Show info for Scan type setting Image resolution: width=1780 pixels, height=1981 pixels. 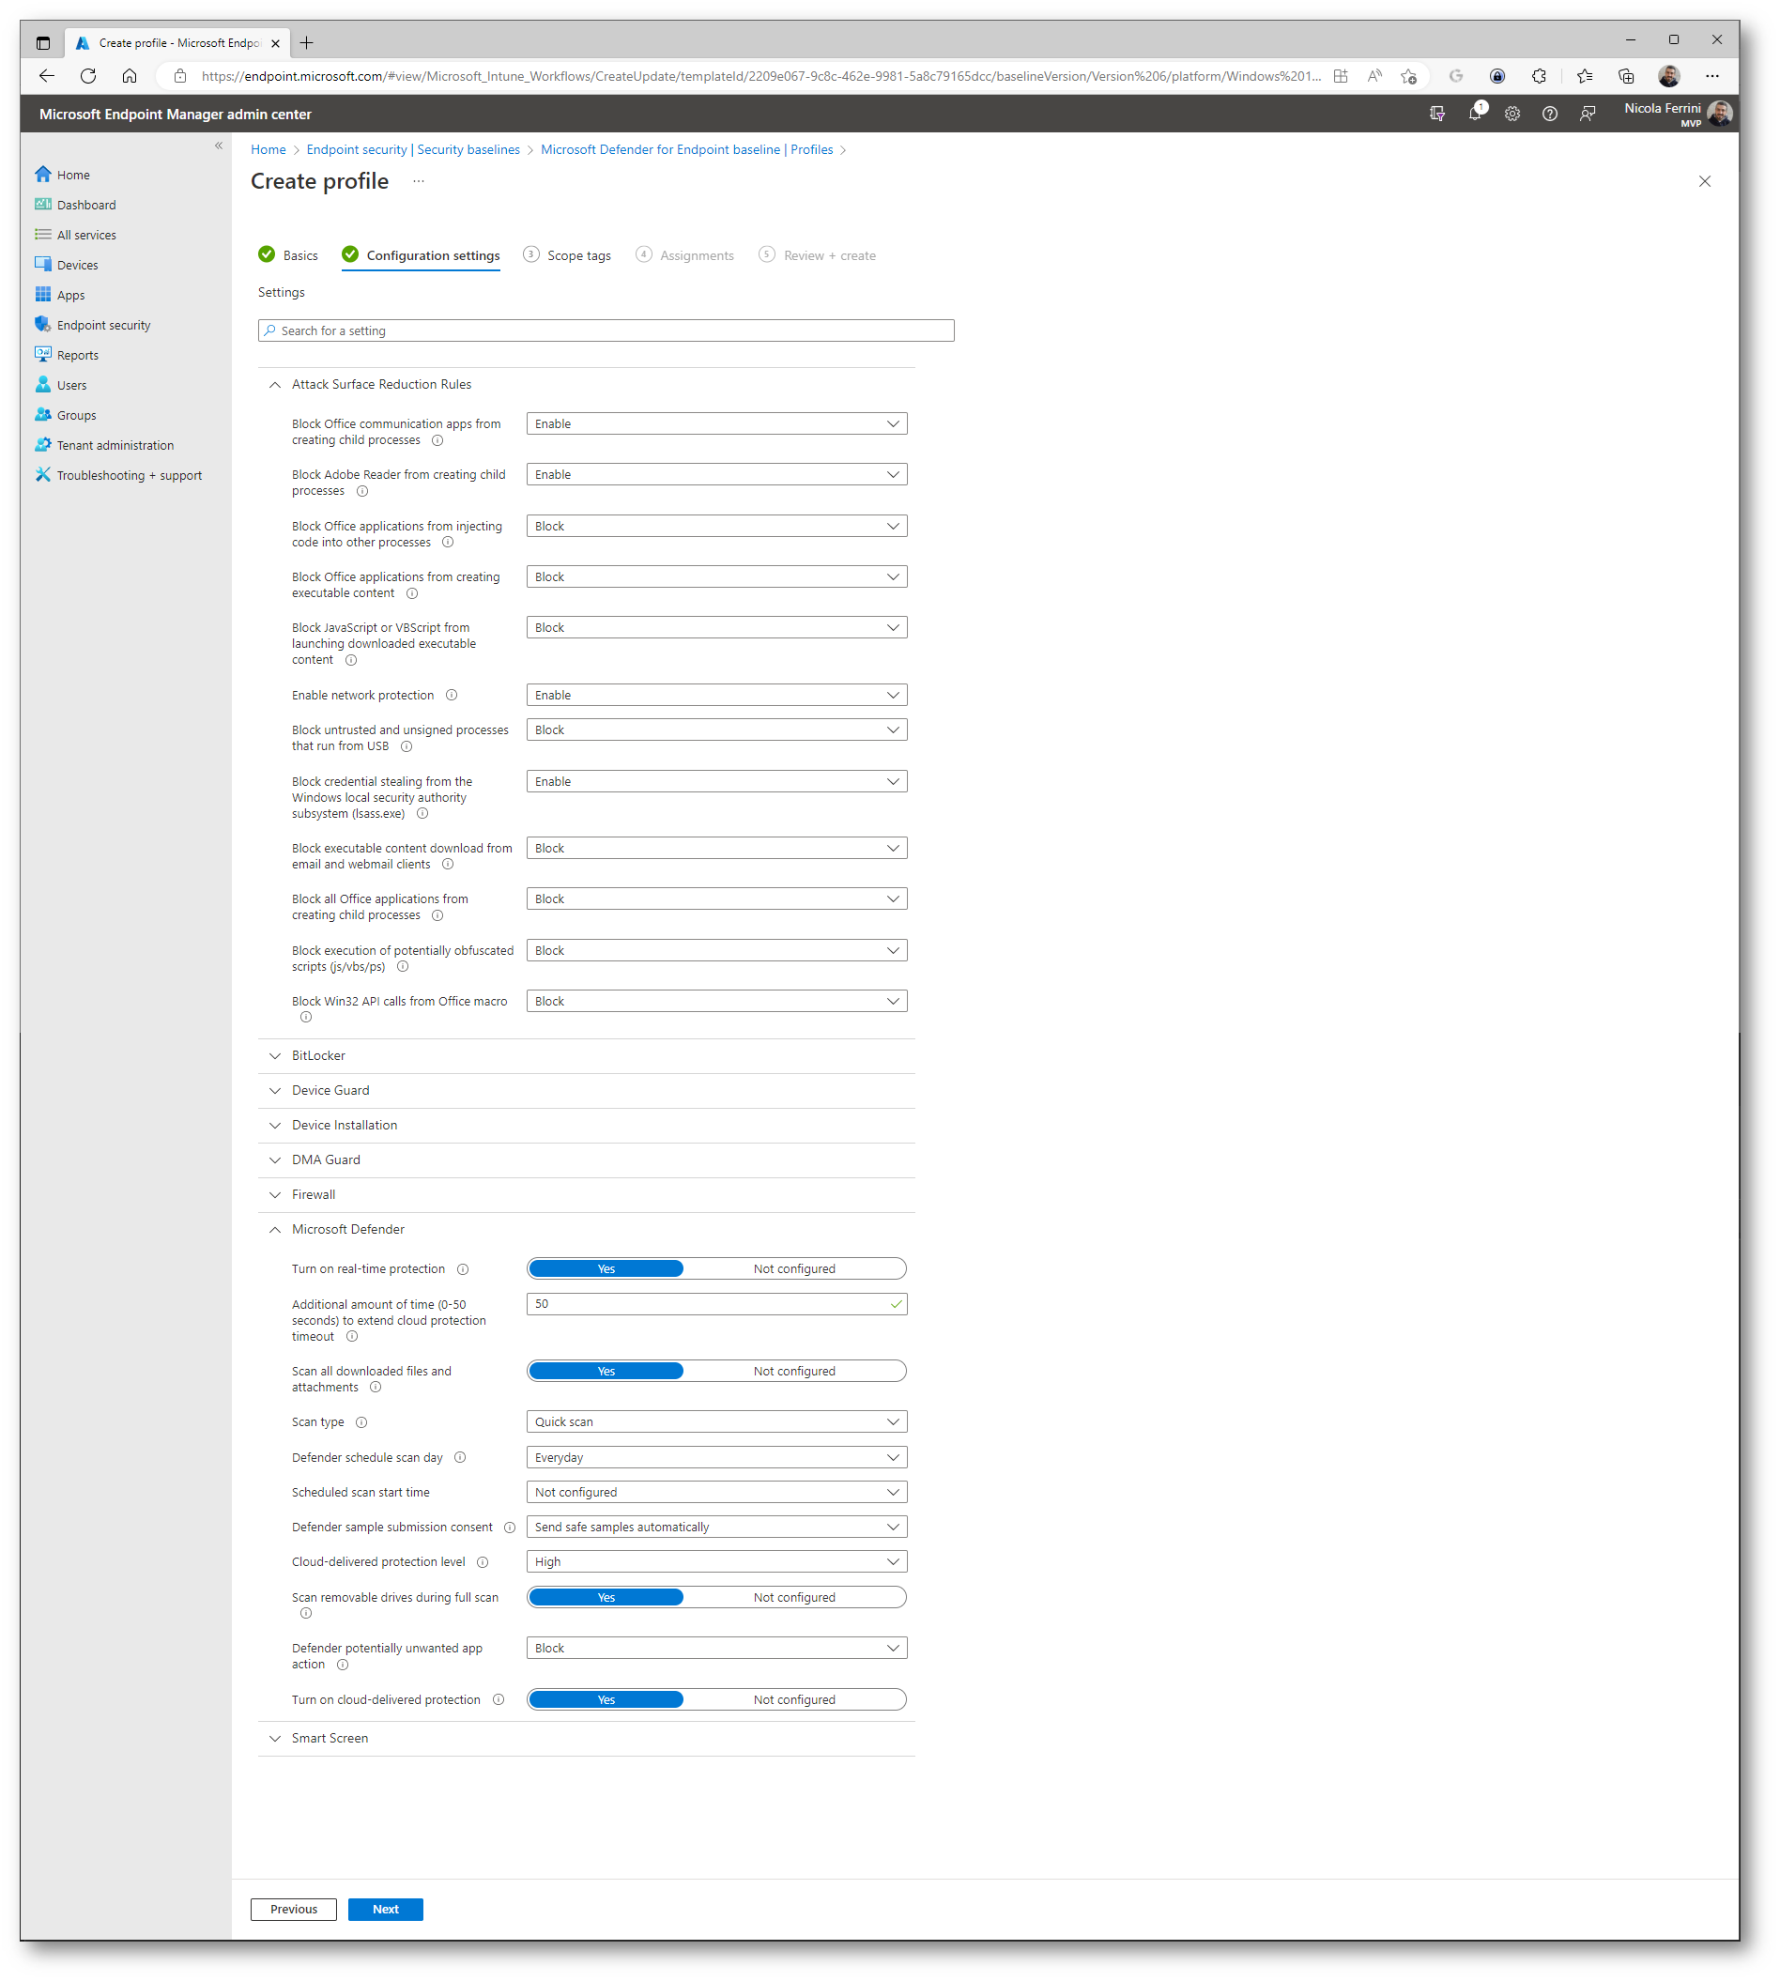point(361,1422)
